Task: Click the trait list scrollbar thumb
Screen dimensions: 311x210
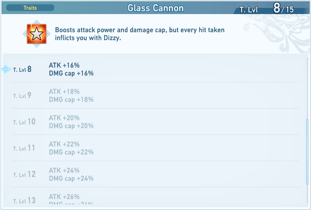Action: pyautogui.click(x=307, y=152)
